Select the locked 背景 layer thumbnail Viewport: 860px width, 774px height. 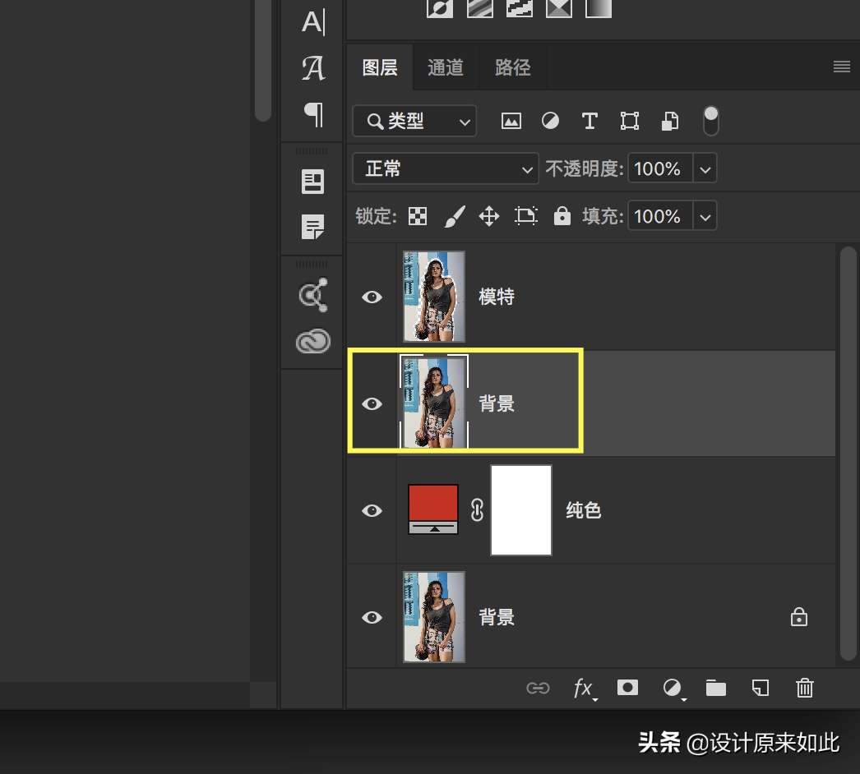tap(434, 617)
